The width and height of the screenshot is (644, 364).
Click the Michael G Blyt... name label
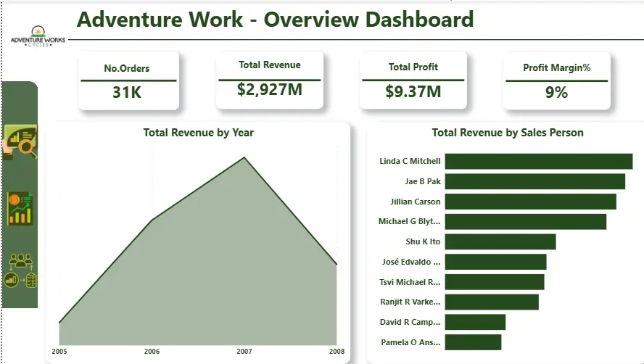pyautogui.click(x=410, y=221)
